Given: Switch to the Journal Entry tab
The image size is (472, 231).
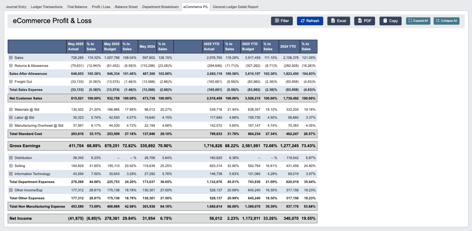Looking at the screenshot, I should point(16,7).
